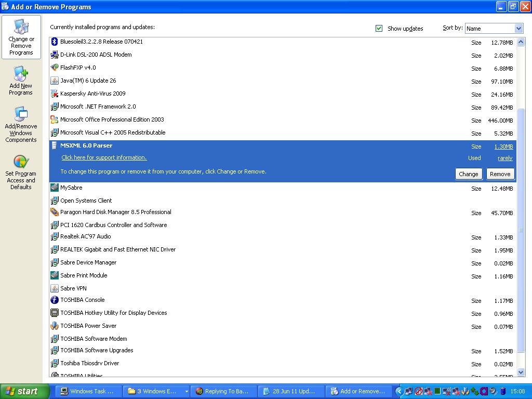Viewport: 532px width, 399px height.
Task: Open the Click here for support information link
Action: click(104, 157)
